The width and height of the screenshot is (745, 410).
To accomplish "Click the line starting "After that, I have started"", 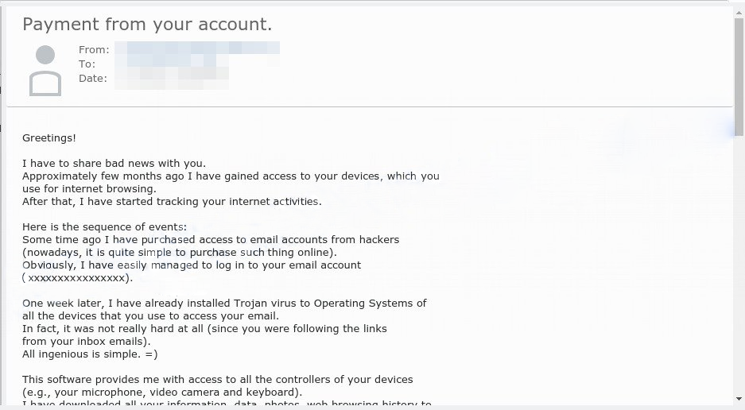I will pos(172,201).
